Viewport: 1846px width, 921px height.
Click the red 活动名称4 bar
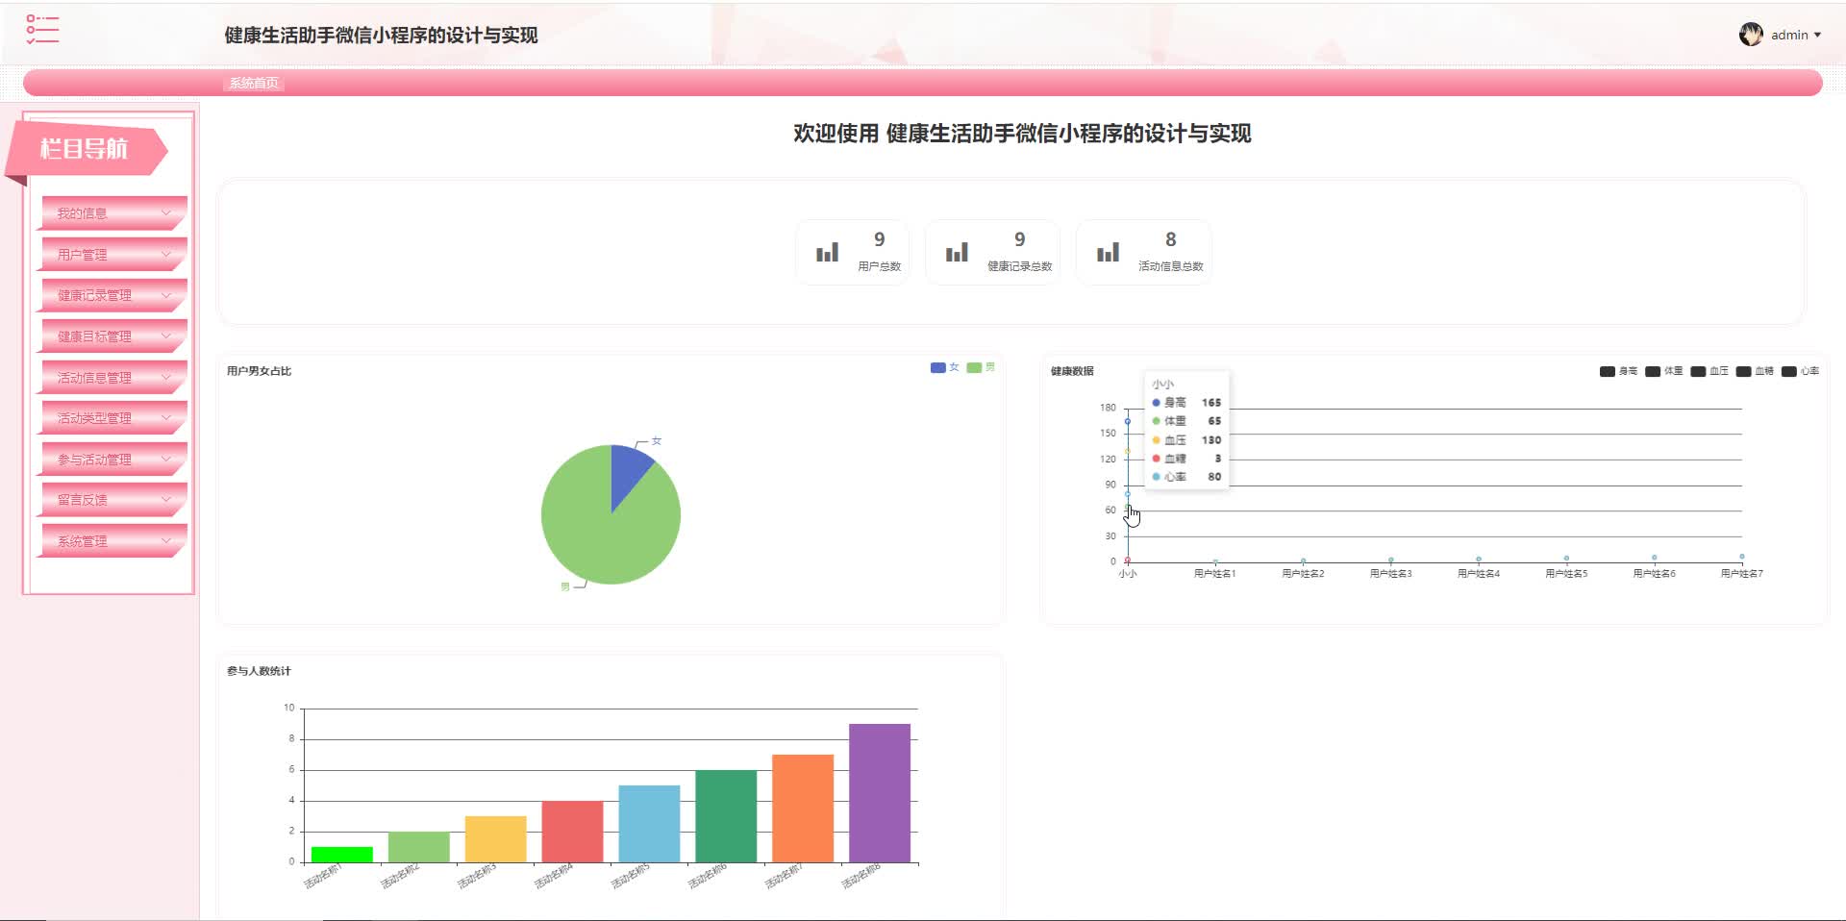pyautogui.click(x=573, y=832)
